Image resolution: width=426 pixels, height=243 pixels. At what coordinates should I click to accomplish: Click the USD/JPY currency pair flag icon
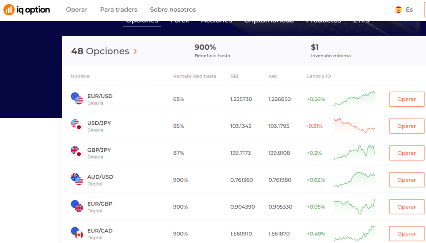[77, 125]
